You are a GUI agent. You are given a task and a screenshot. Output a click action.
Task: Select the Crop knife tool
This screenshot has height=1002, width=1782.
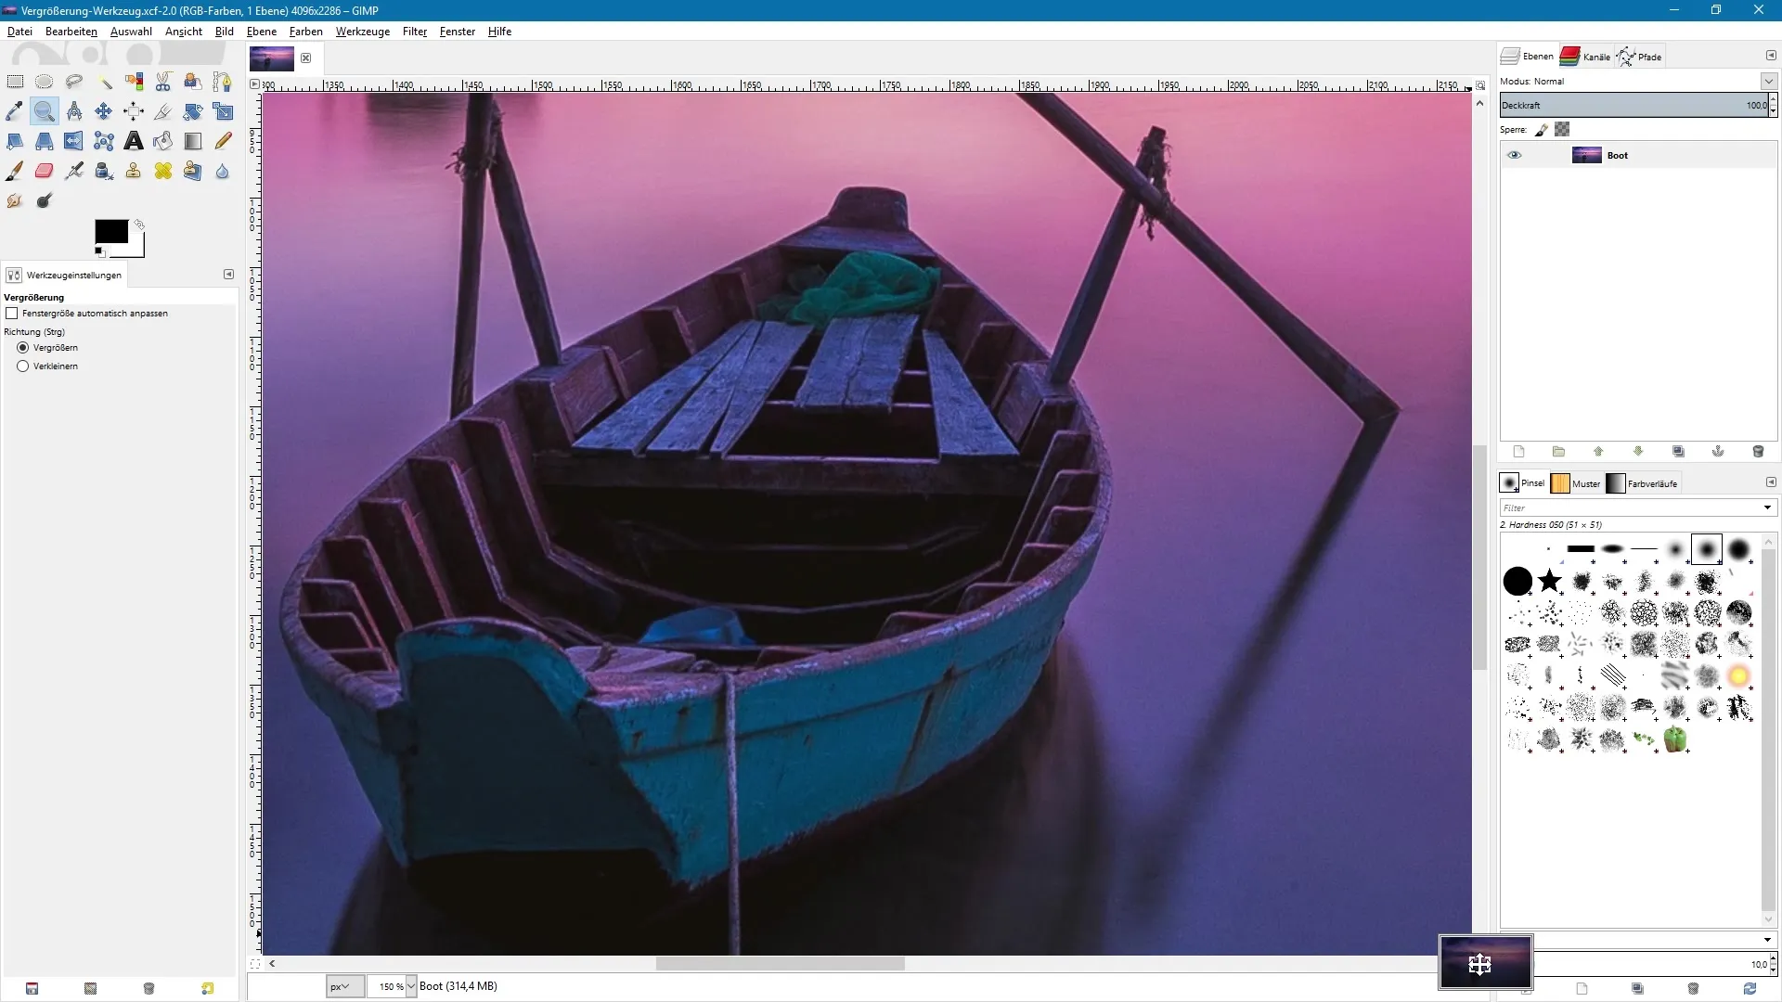[163, 111]
